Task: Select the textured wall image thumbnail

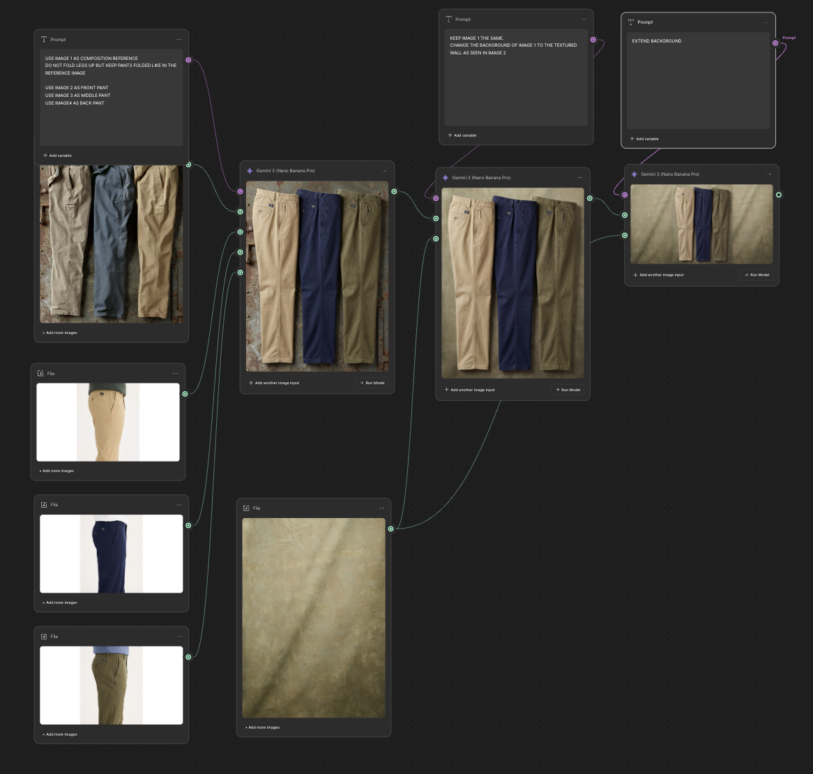Action: (x=314, y=618)
